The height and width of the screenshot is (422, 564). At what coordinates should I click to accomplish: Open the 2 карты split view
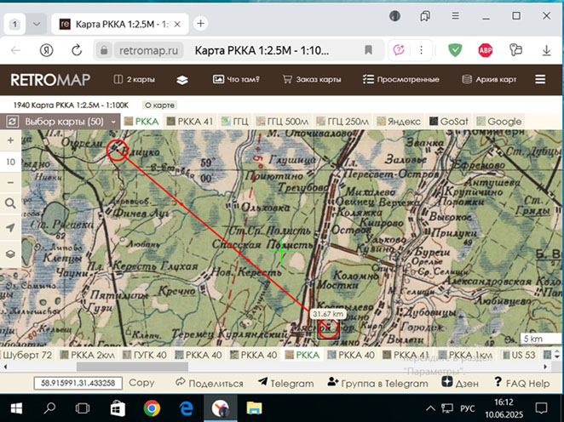[134, 79]
